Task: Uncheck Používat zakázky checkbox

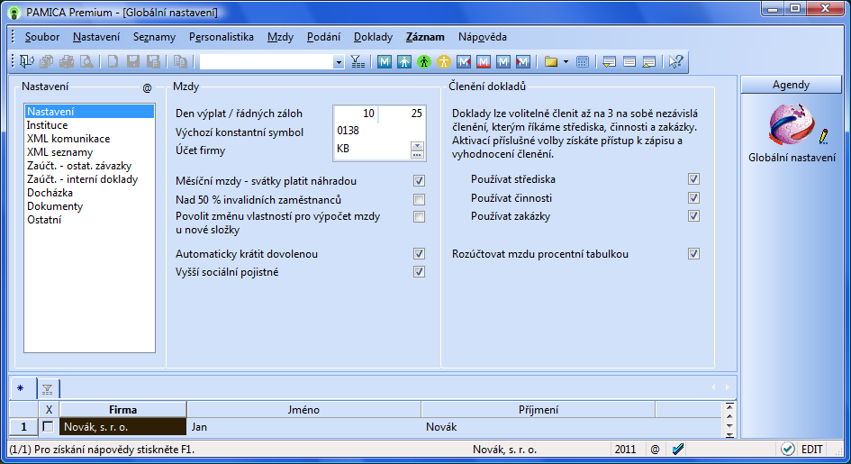Action: tap(693, 216)
